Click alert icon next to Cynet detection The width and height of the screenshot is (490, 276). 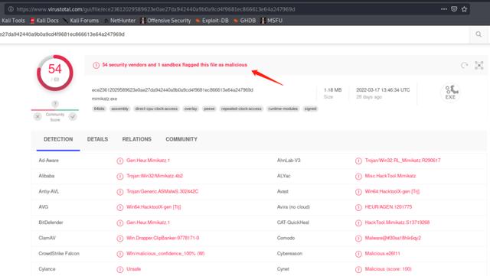point(358,269)
